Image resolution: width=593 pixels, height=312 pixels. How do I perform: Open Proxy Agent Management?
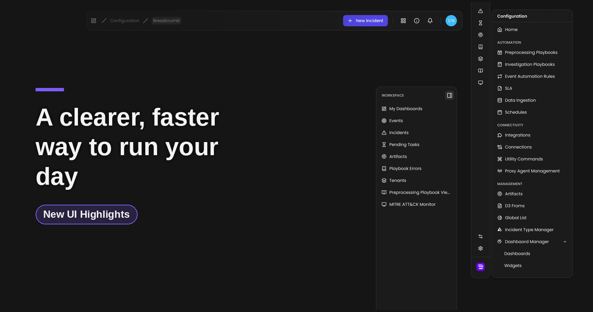[532, 171]
